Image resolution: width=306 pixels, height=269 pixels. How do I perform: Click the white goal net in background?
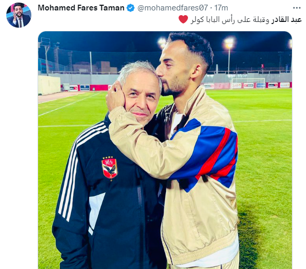(x=248, y=84)
